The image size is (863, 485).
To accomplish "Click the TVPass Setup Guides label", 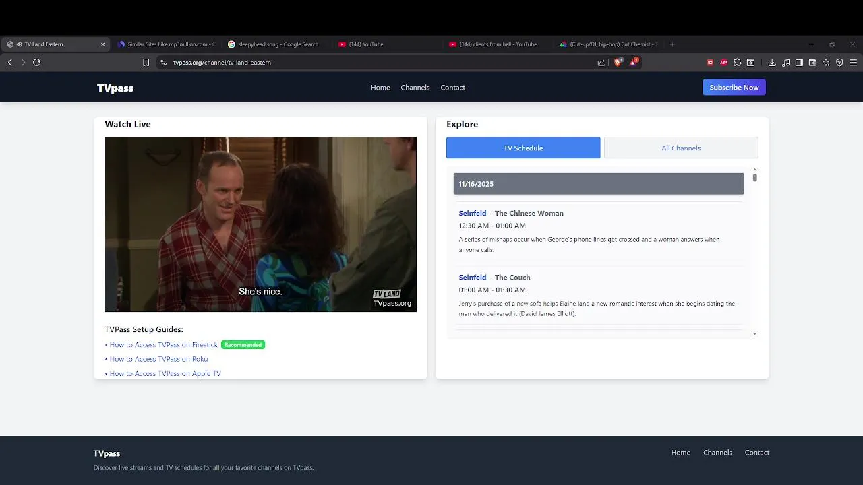I will click(144, 329).
